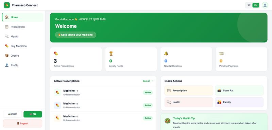Open the user avatar icon in header
This screenshot has height=130, width=272.
click(x=265, y=5)
